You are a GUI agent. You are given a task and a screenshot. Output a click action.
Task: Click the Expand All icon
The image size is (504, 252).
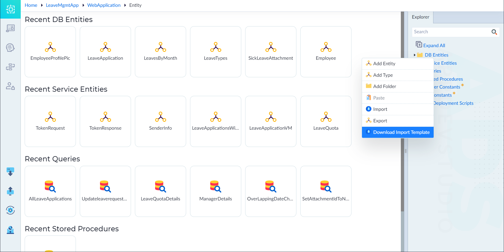[x=419, y=45]
